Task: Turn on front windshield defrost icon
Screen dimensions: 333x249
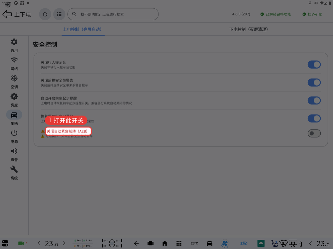Action: click(x=284, y=243)
